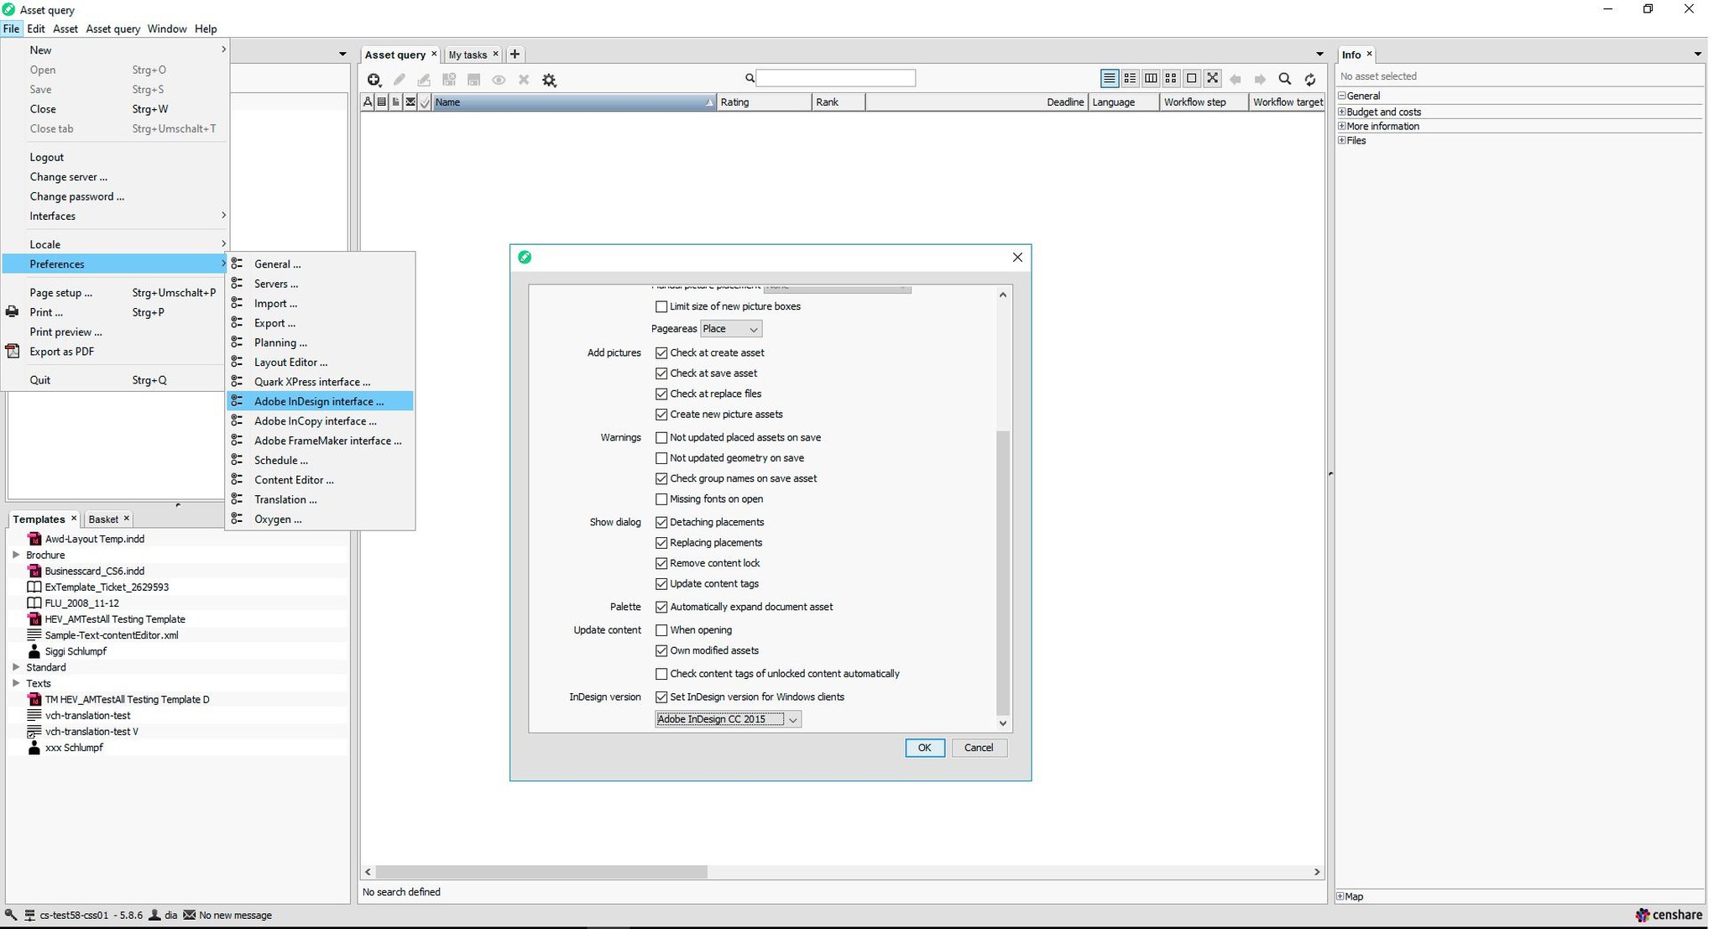Switch to column view layout
The height and width of the screenshot is (929, 1719).
tap(1150, 78)
